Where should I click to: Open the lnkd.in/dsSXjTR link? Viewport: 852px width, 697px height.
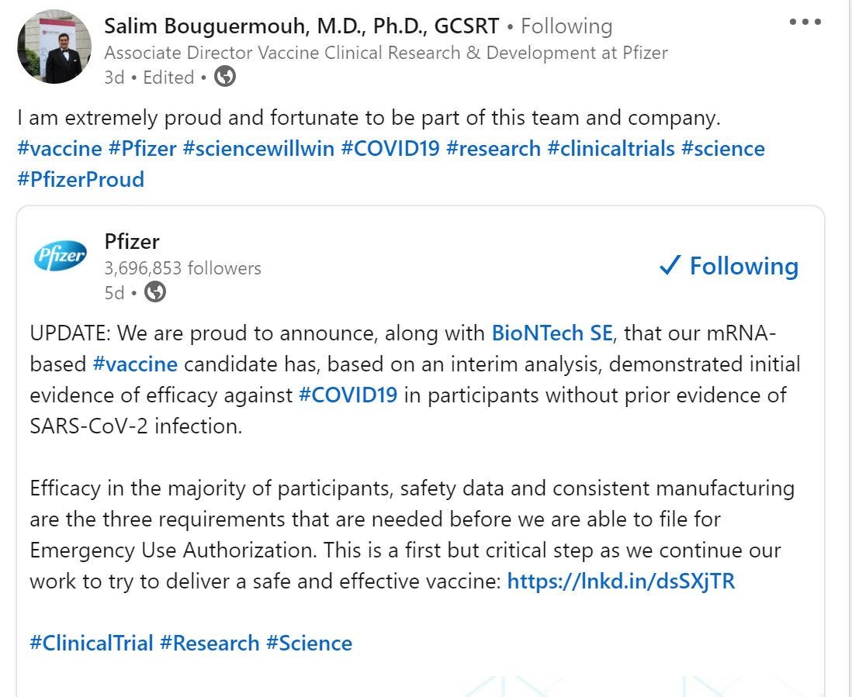[x=621, y=581]
